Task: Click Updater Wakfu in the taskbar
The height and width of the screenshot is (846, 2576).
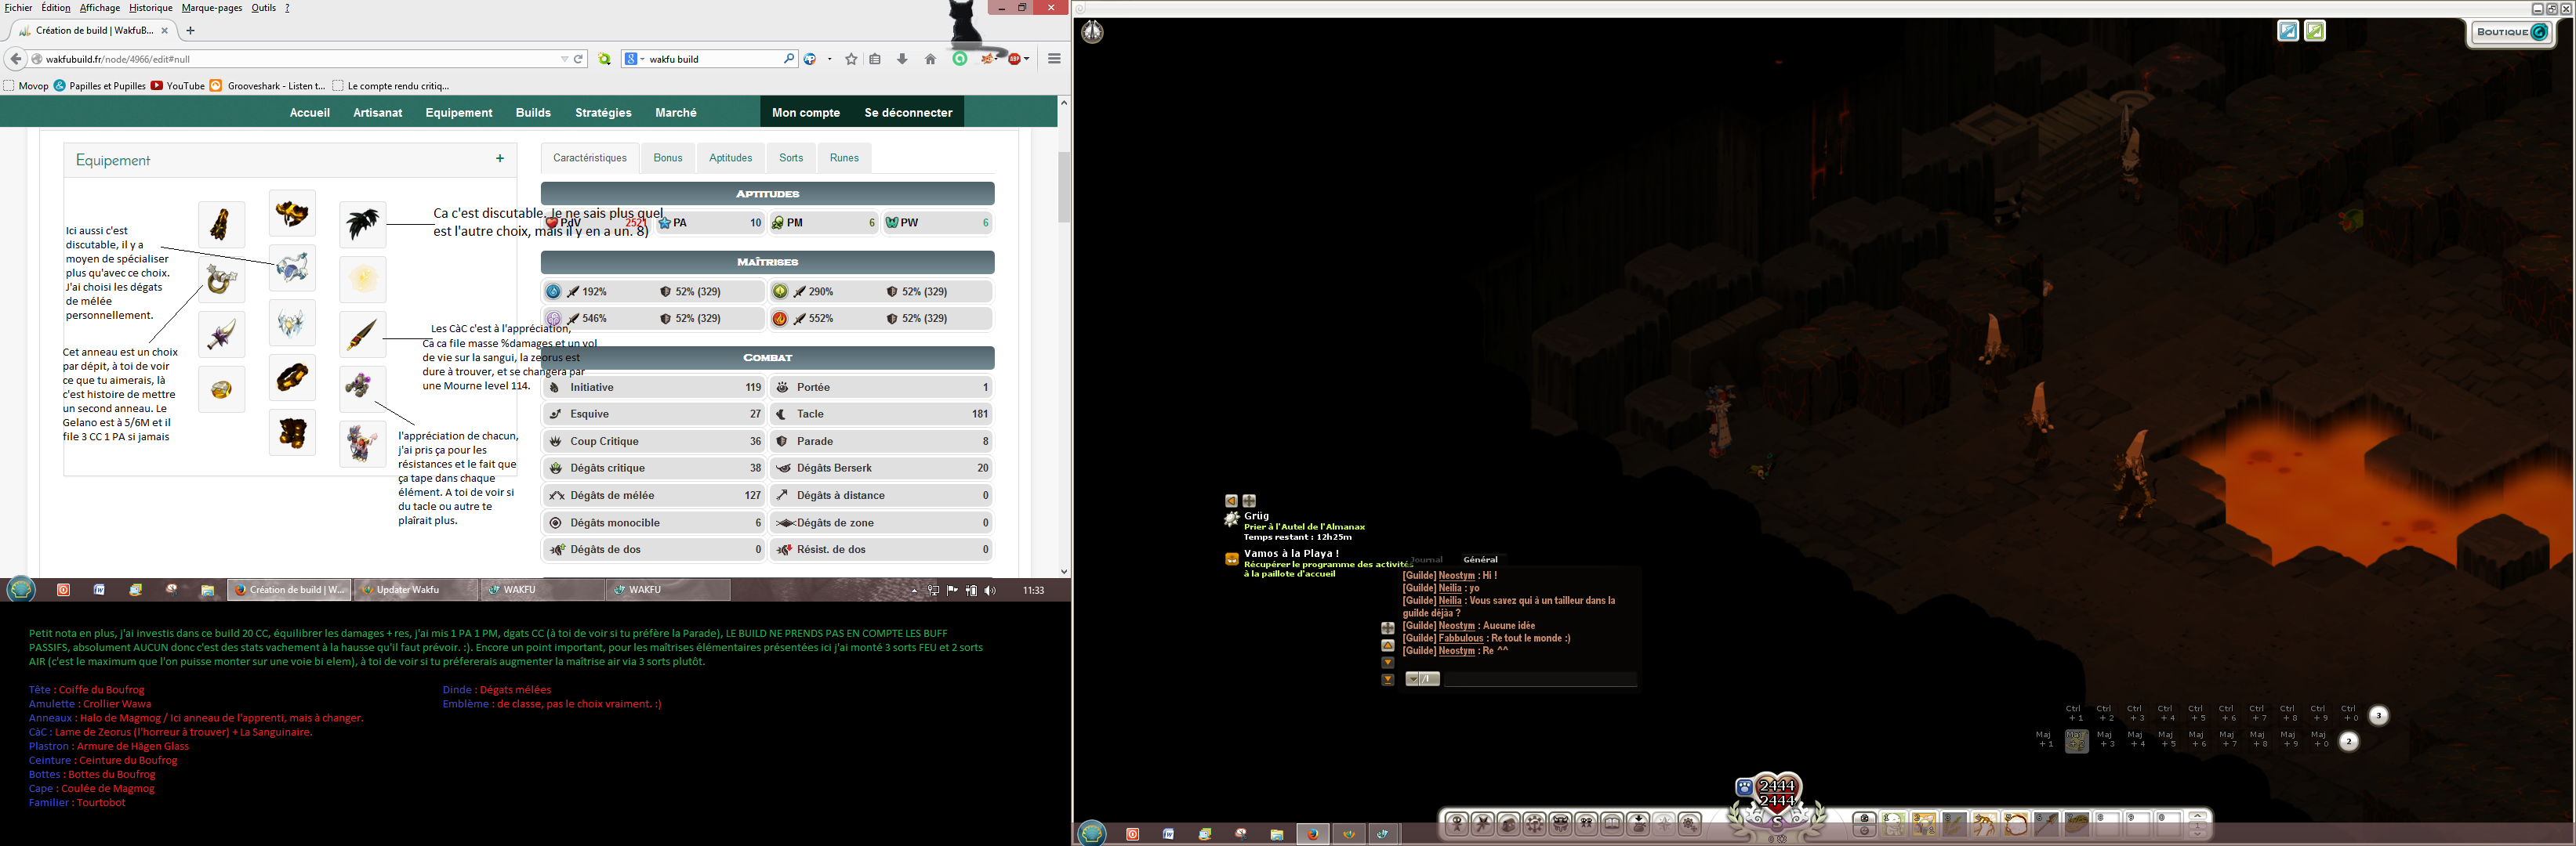Action: (x=416, y=591)
